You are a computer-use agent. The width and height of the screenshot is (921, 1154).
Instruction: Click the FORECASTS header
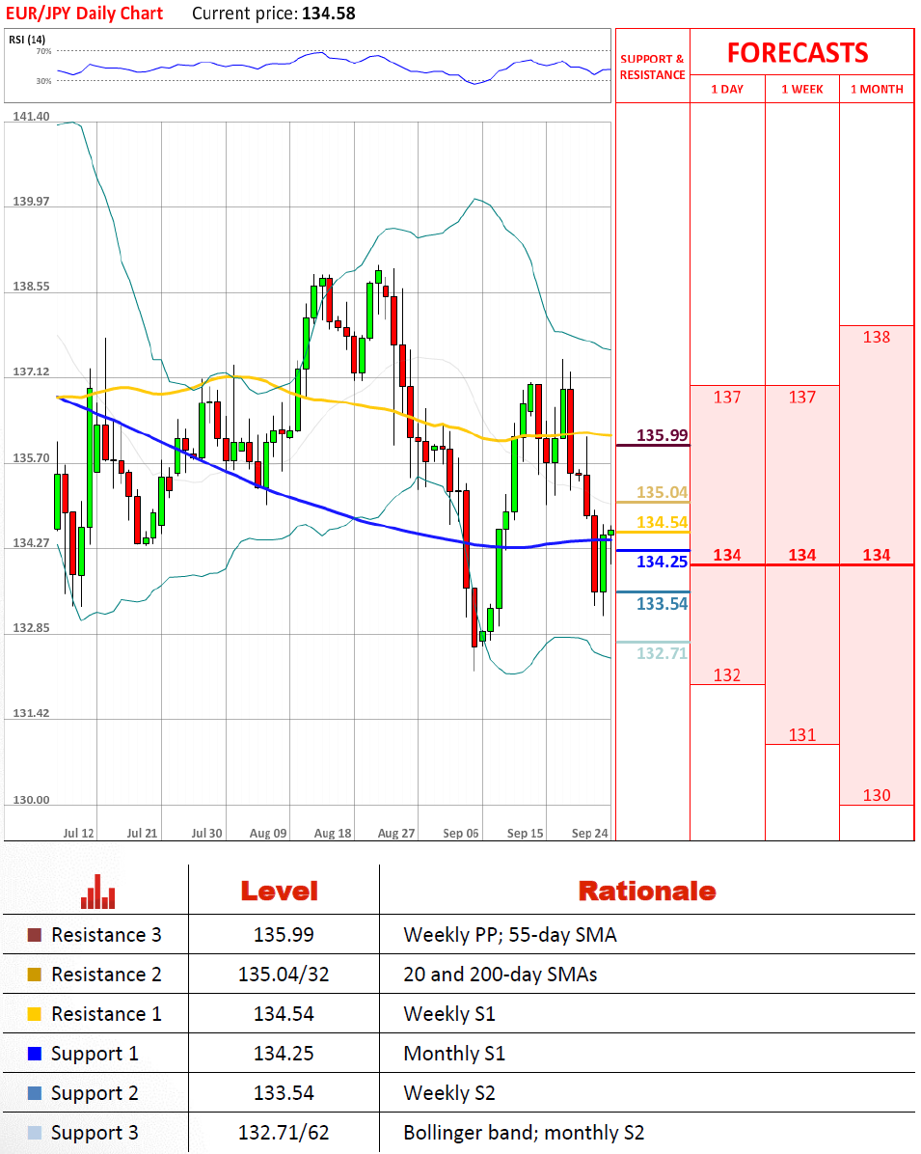point(799,53)
